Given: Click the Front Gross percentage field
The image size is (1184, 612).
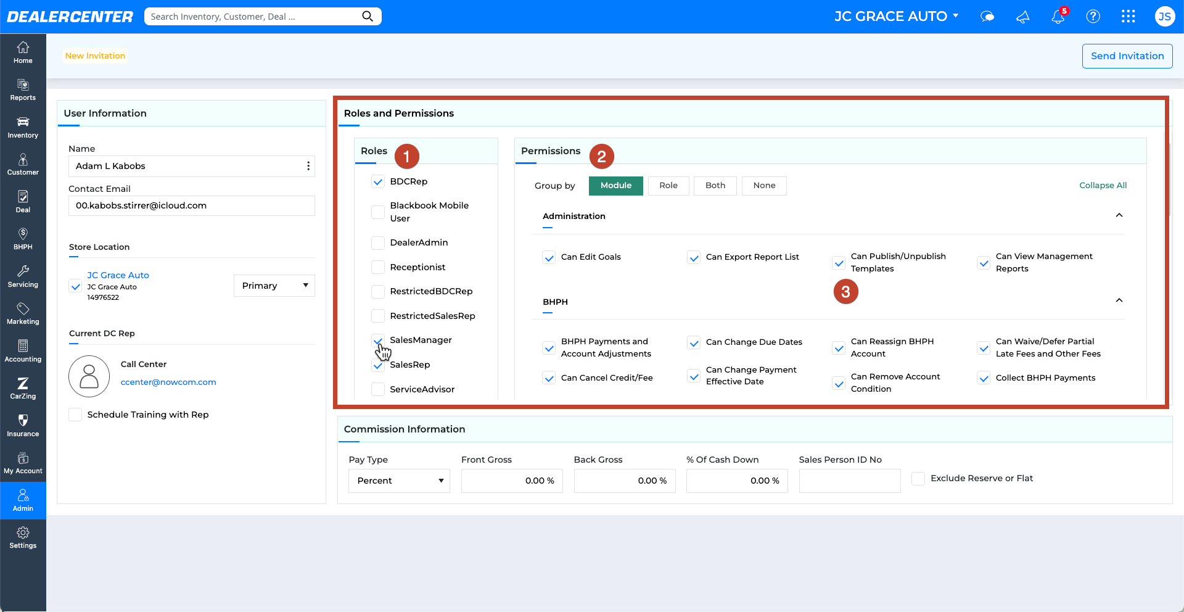Looking at the screenshot, I should [x=512, y=481].
